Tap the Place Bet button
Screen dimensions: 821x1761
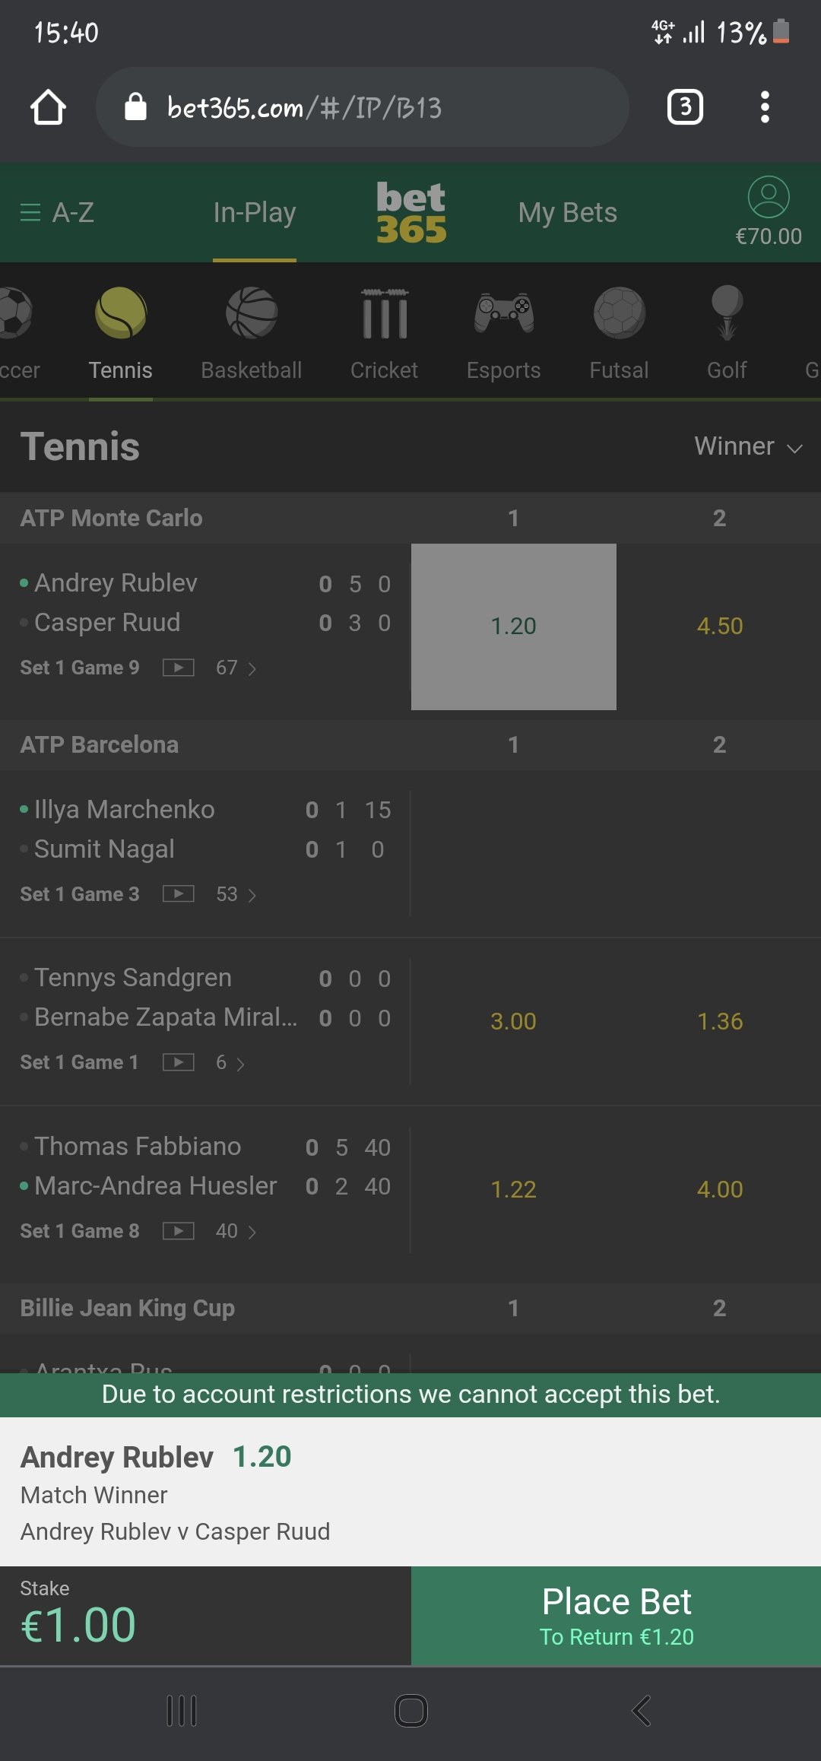(x=617, y=1616)
